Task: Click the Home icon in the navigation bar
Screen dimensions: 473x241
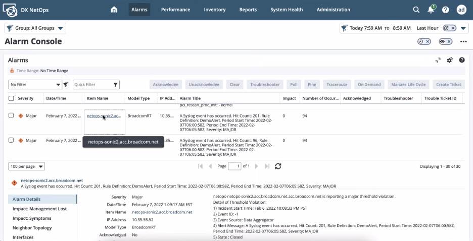Action: (x=114, y=10)
